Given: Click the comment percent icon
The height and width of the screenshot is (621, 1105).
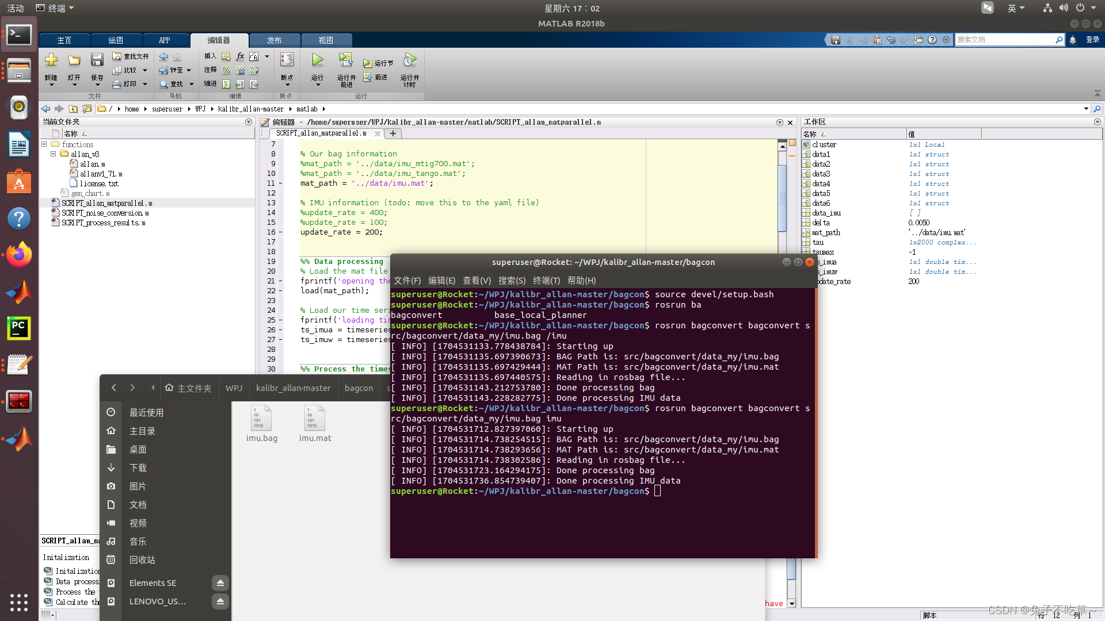Looking at the screenshot, I should click(x=226, y=70).
